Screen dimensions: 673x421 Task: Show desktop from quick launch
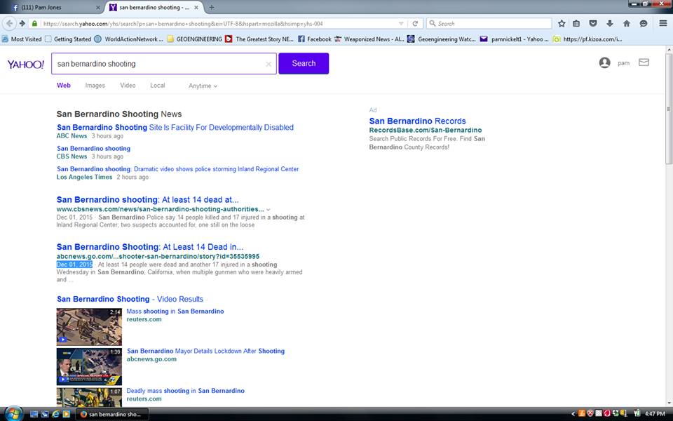[34, 414]
